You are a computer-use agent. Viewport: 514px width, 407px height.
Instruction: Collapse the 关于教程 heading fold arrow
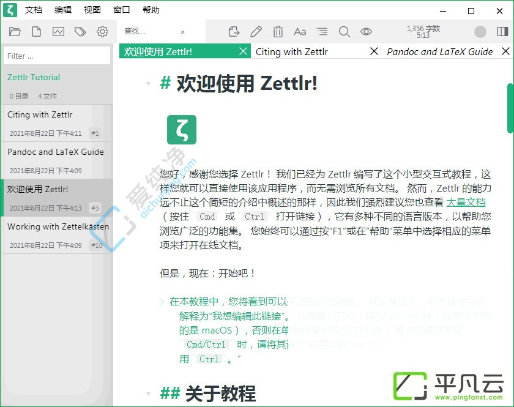click(x=148, y=394)
